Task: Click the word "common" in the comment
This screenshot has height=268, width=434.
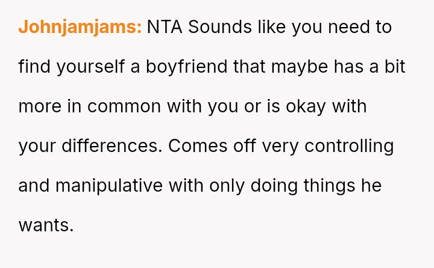Action: tap(124, 106)
